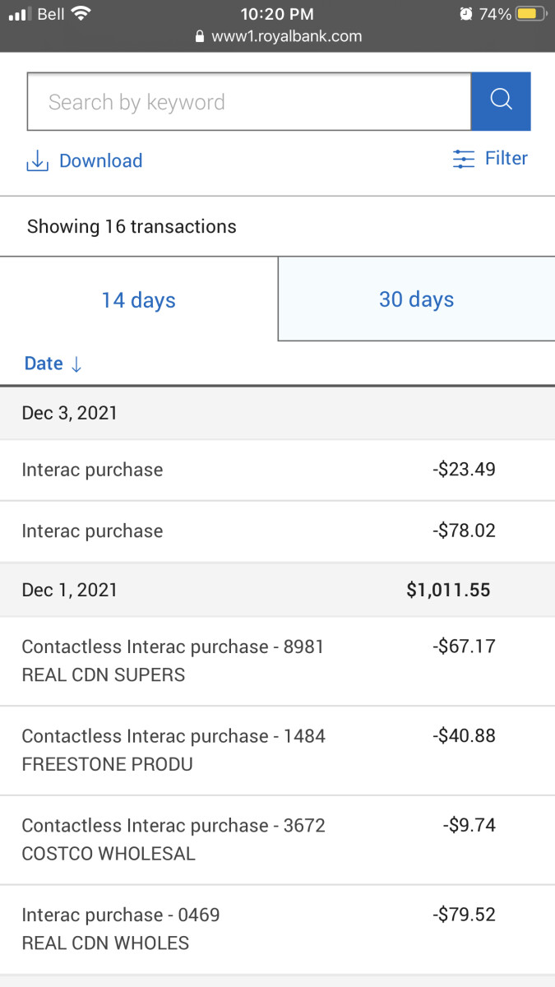
Task: Tap the Download arrow icon
Action: 37,161
